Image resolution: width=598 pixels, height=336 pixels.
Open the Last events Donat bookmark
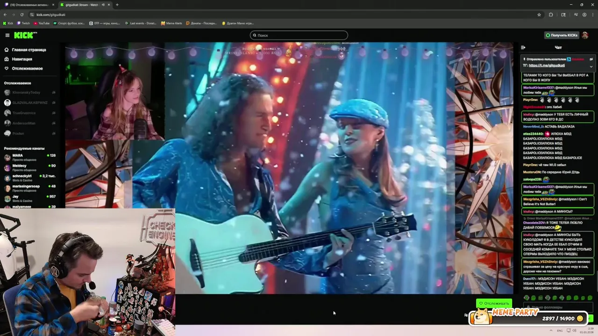[141, 23]
